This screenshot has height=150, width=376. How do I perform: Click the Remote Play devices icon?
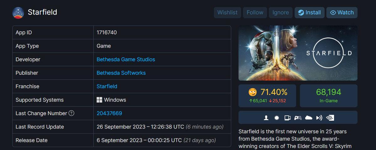click(287, 117)
